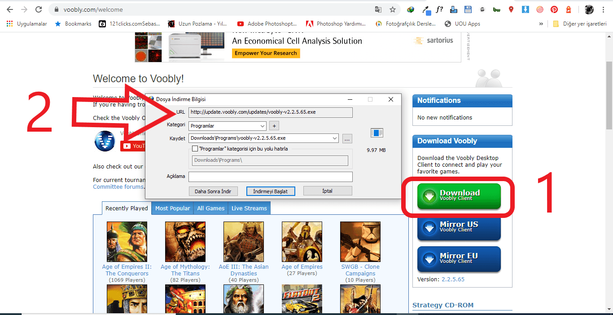Expand the Kaydet save path dropdown
Screen dimensions: 613x315
(335, 138)
